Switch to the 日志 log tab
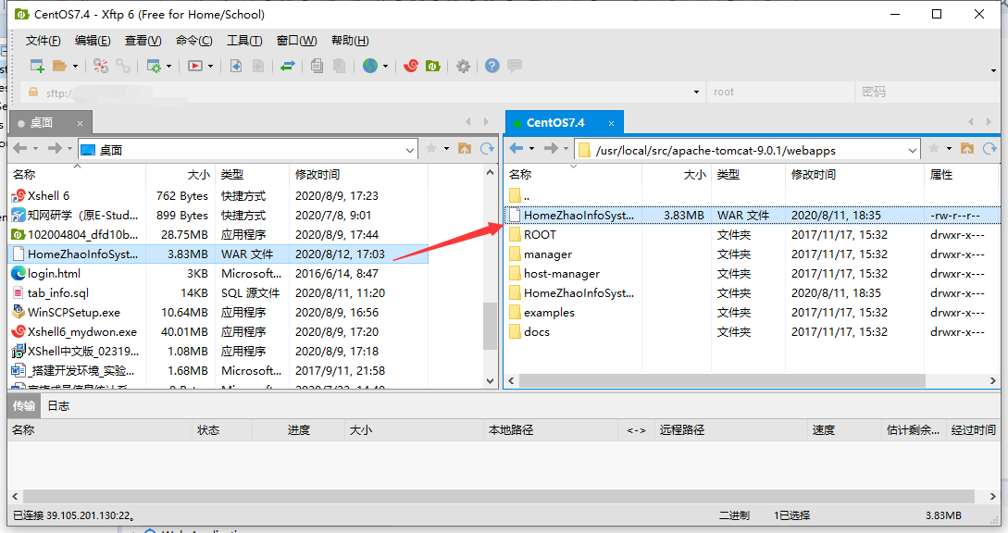Screen dimensions: 1008x533 58,405
